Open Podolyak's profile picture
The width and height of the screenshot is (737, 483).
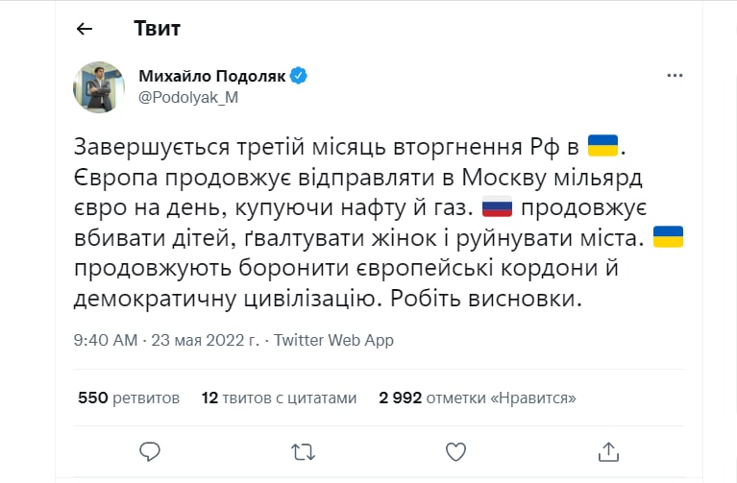pos(99,86)
